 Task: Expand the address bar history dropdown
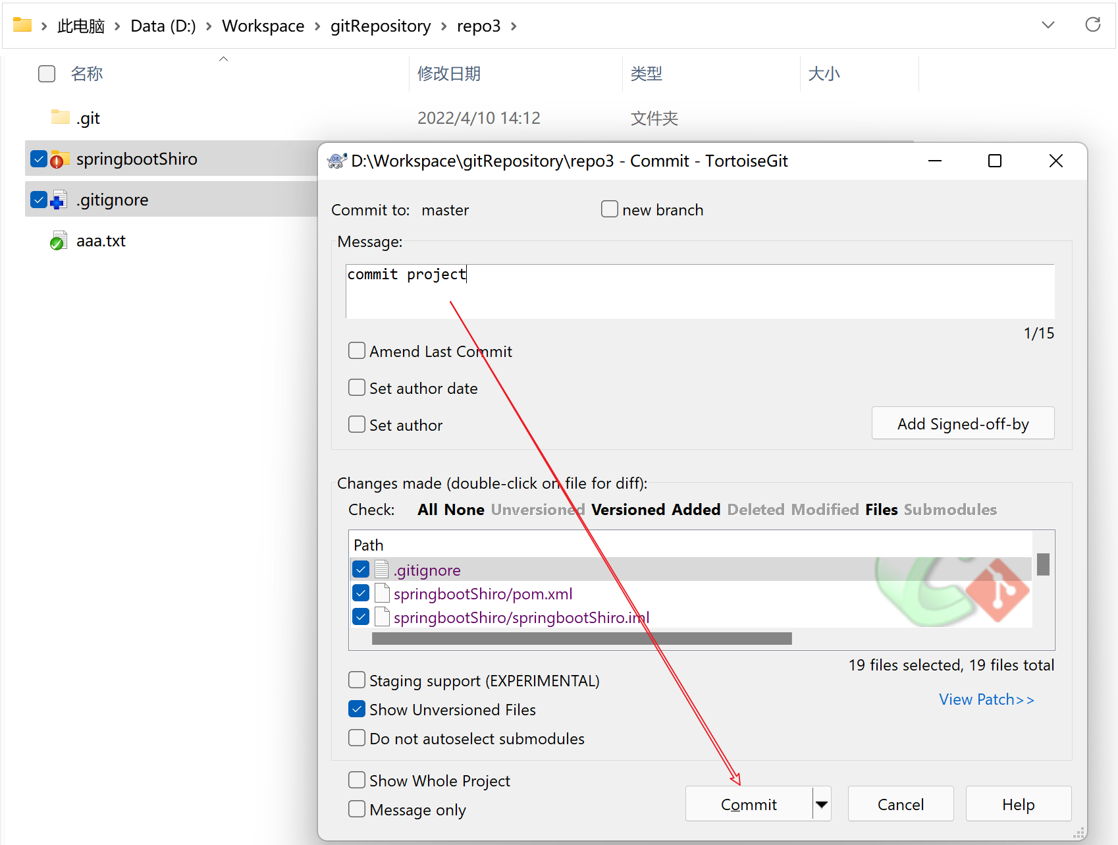1048,25
